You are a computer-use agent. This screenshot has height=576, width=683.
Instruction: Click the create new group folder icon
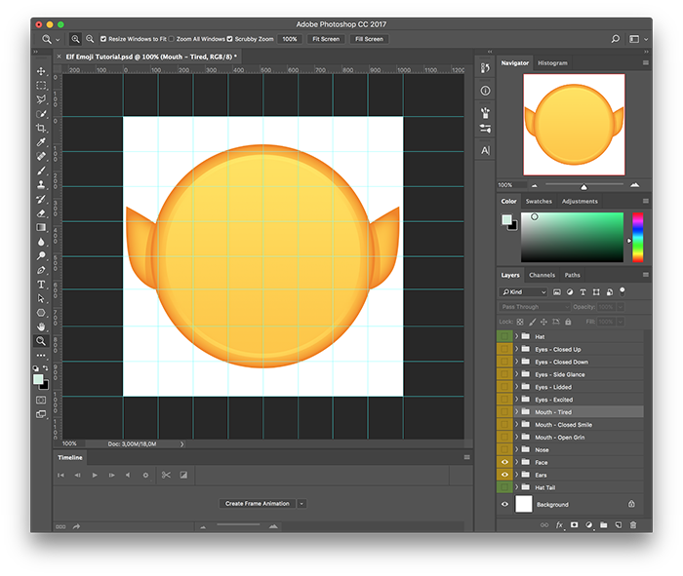604,524
